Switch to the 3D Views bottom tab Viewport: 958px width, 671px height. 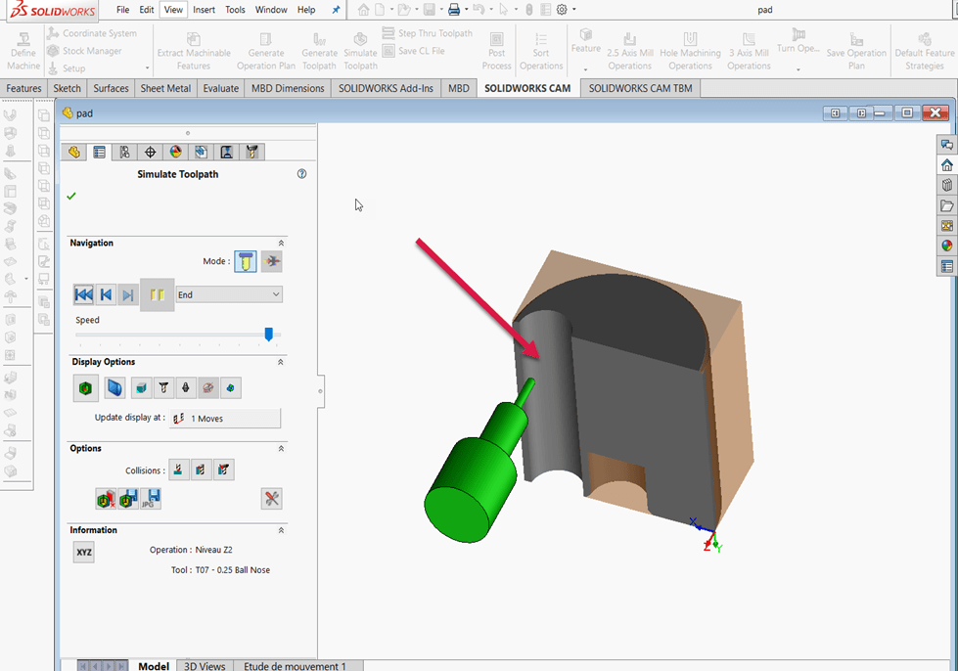pyautogui.click(x=205, y=665)
